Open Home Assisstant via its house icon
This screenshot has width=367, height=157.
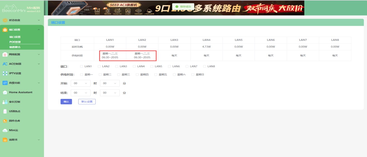click(5, 92)
